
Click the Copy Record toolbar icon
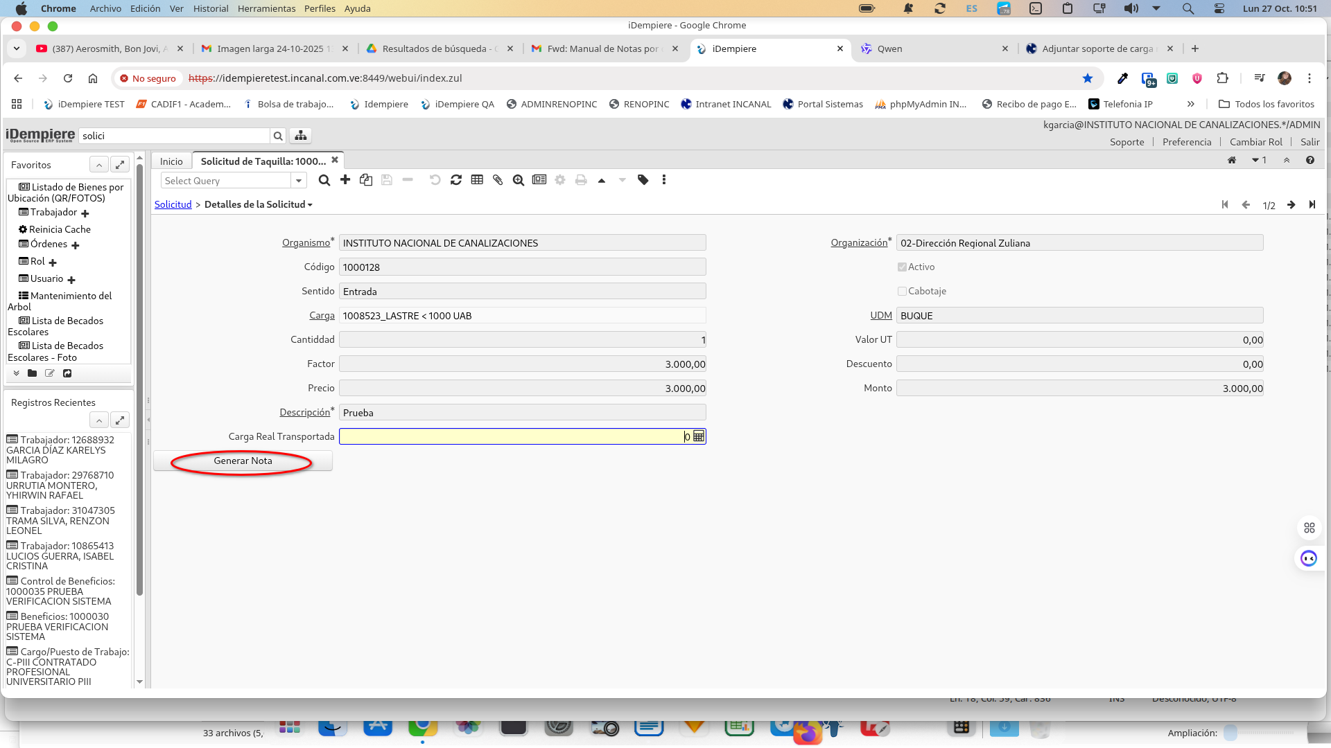[x=366, y=180]
